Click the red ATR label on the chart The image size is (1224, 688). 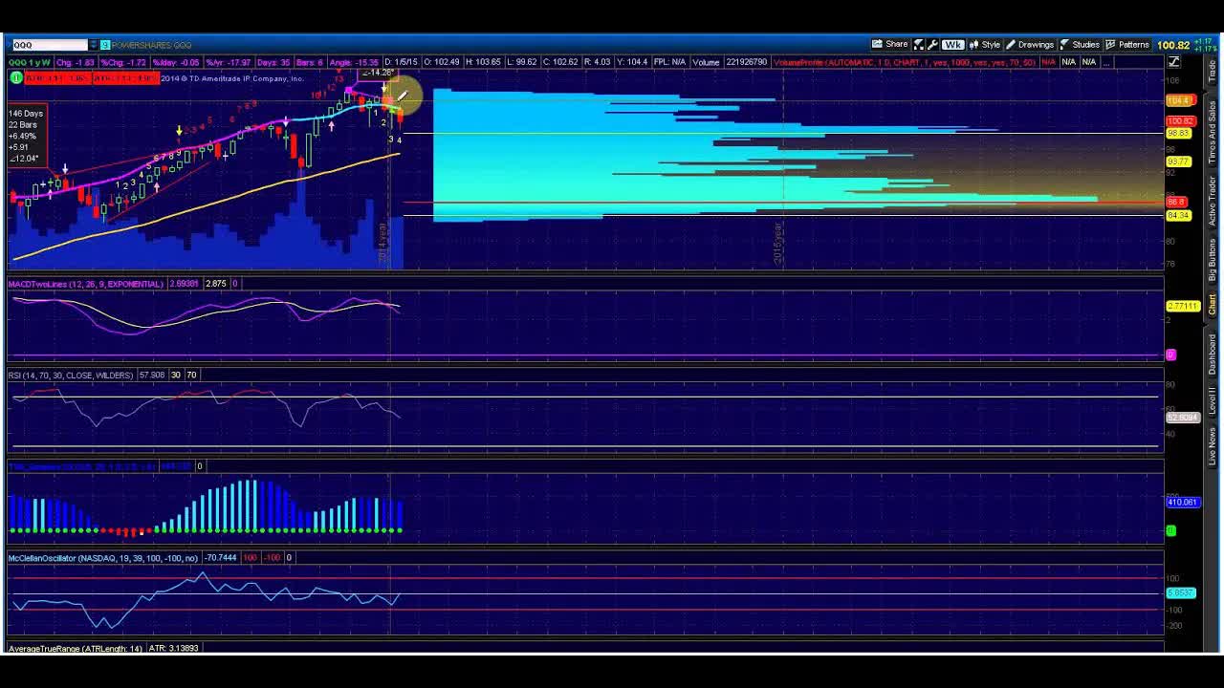[90, 78]
